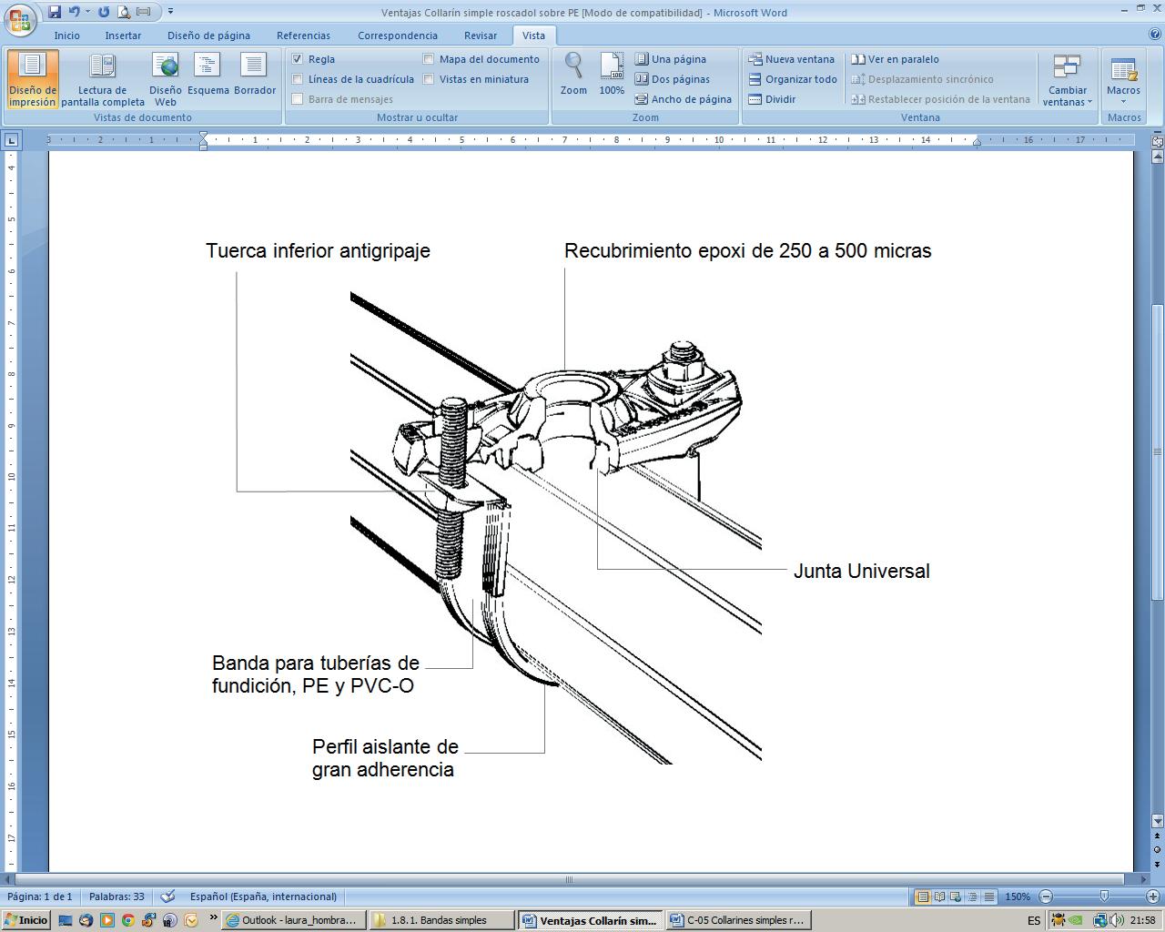The width and height of the screenshot is (1165, 932).
Task: Click Organizar todo windows
Action: [793, 79]
